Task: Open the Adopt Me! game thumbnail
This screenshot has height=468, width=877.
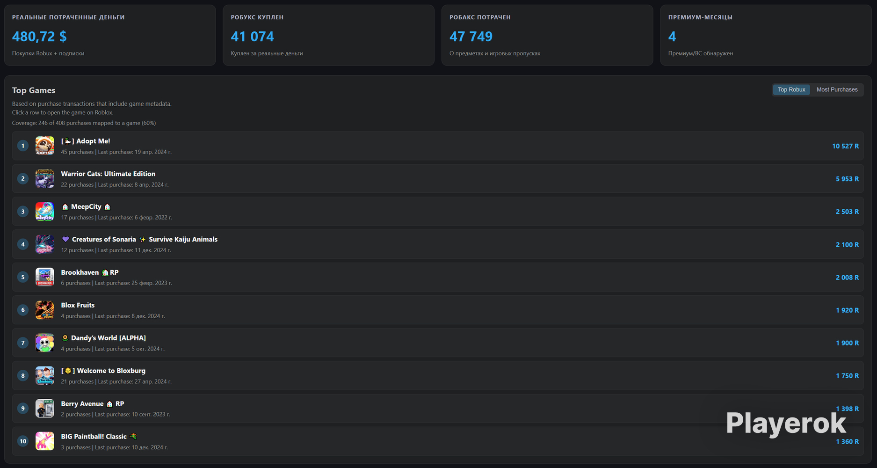Action: coord(45,146)
